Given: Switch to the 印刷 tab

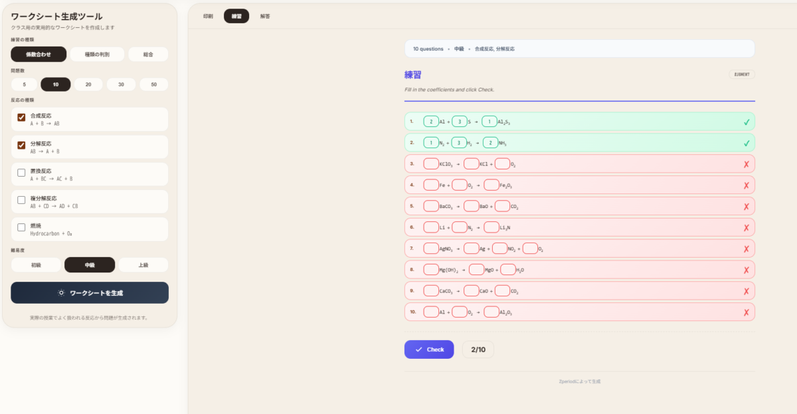Looking at the screenshot, I should click(x=208, y=16).
